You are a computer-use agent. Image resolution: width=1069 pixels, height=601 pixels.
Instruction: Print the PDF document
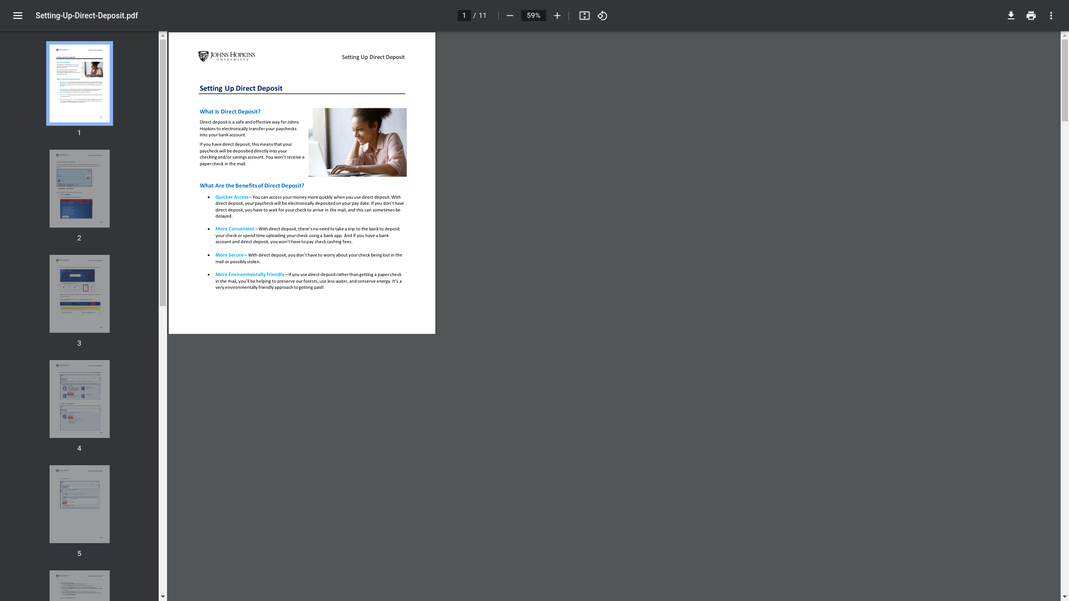pyautogui.click(x=1031, y=16)
